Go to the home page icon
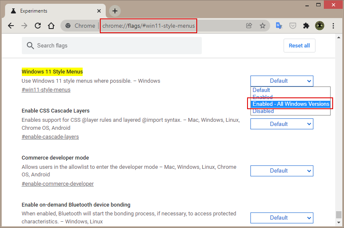Image resolution: width=344 pixels, height=228 pixels. tap(51, 26)
